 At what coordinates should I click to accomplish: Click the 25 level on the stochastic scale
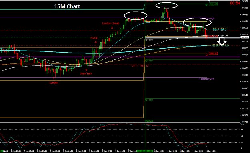pyautogui.click(x=242, y=143)
